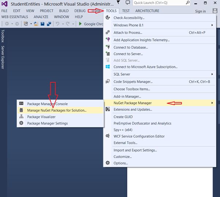Image resolution: width=220 pixels, height=197 pixels.
Task: Click the Extensions and Updates icon
Action: point(107,109)
